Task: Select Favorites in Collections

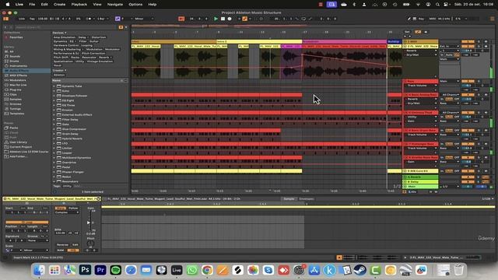Action: (16, 37)
